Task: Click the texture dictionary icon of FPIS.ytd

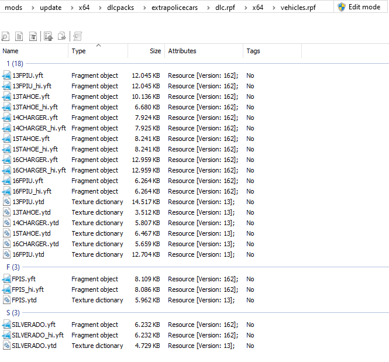Action: point(6,300)
